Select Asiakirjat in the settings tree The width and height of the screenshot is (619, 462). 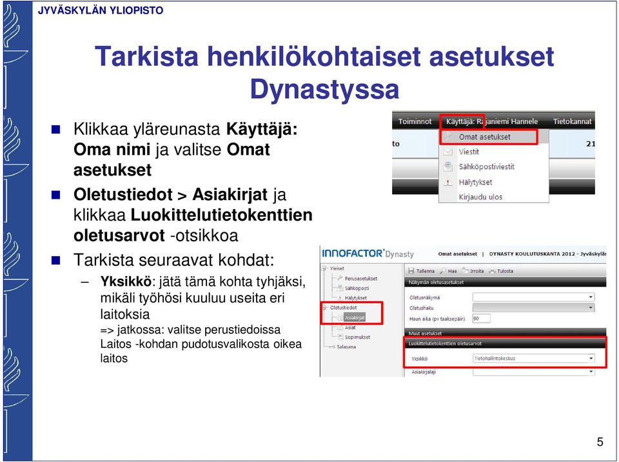[x=355, y=317]
